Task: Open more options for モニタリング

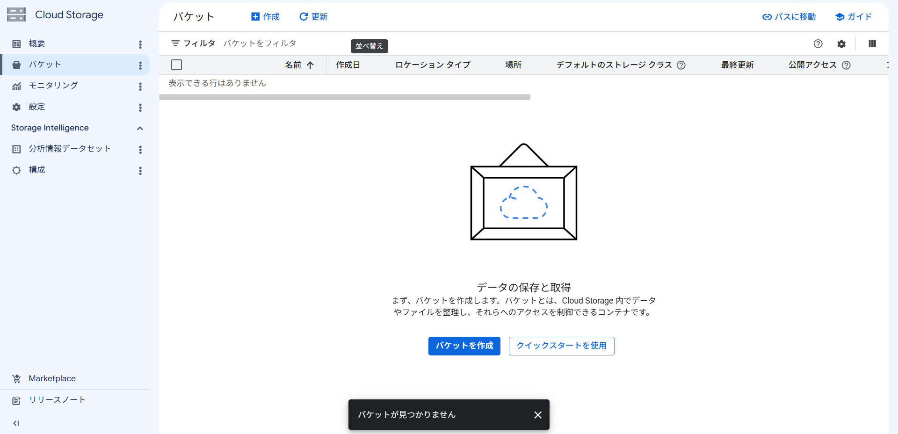Action: click(x=140, y=87)
